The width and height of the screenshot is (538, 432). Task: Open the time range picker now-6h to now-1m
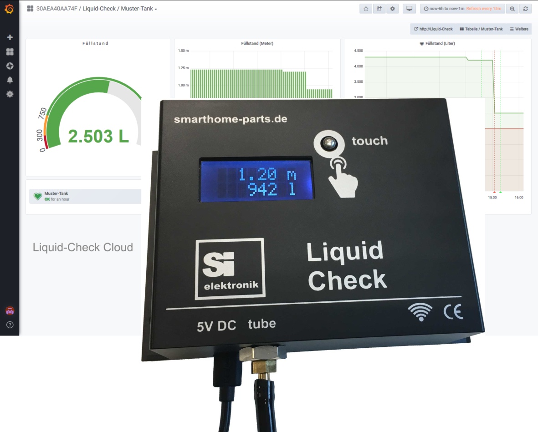pyautogui.click(x=462, y=9)
